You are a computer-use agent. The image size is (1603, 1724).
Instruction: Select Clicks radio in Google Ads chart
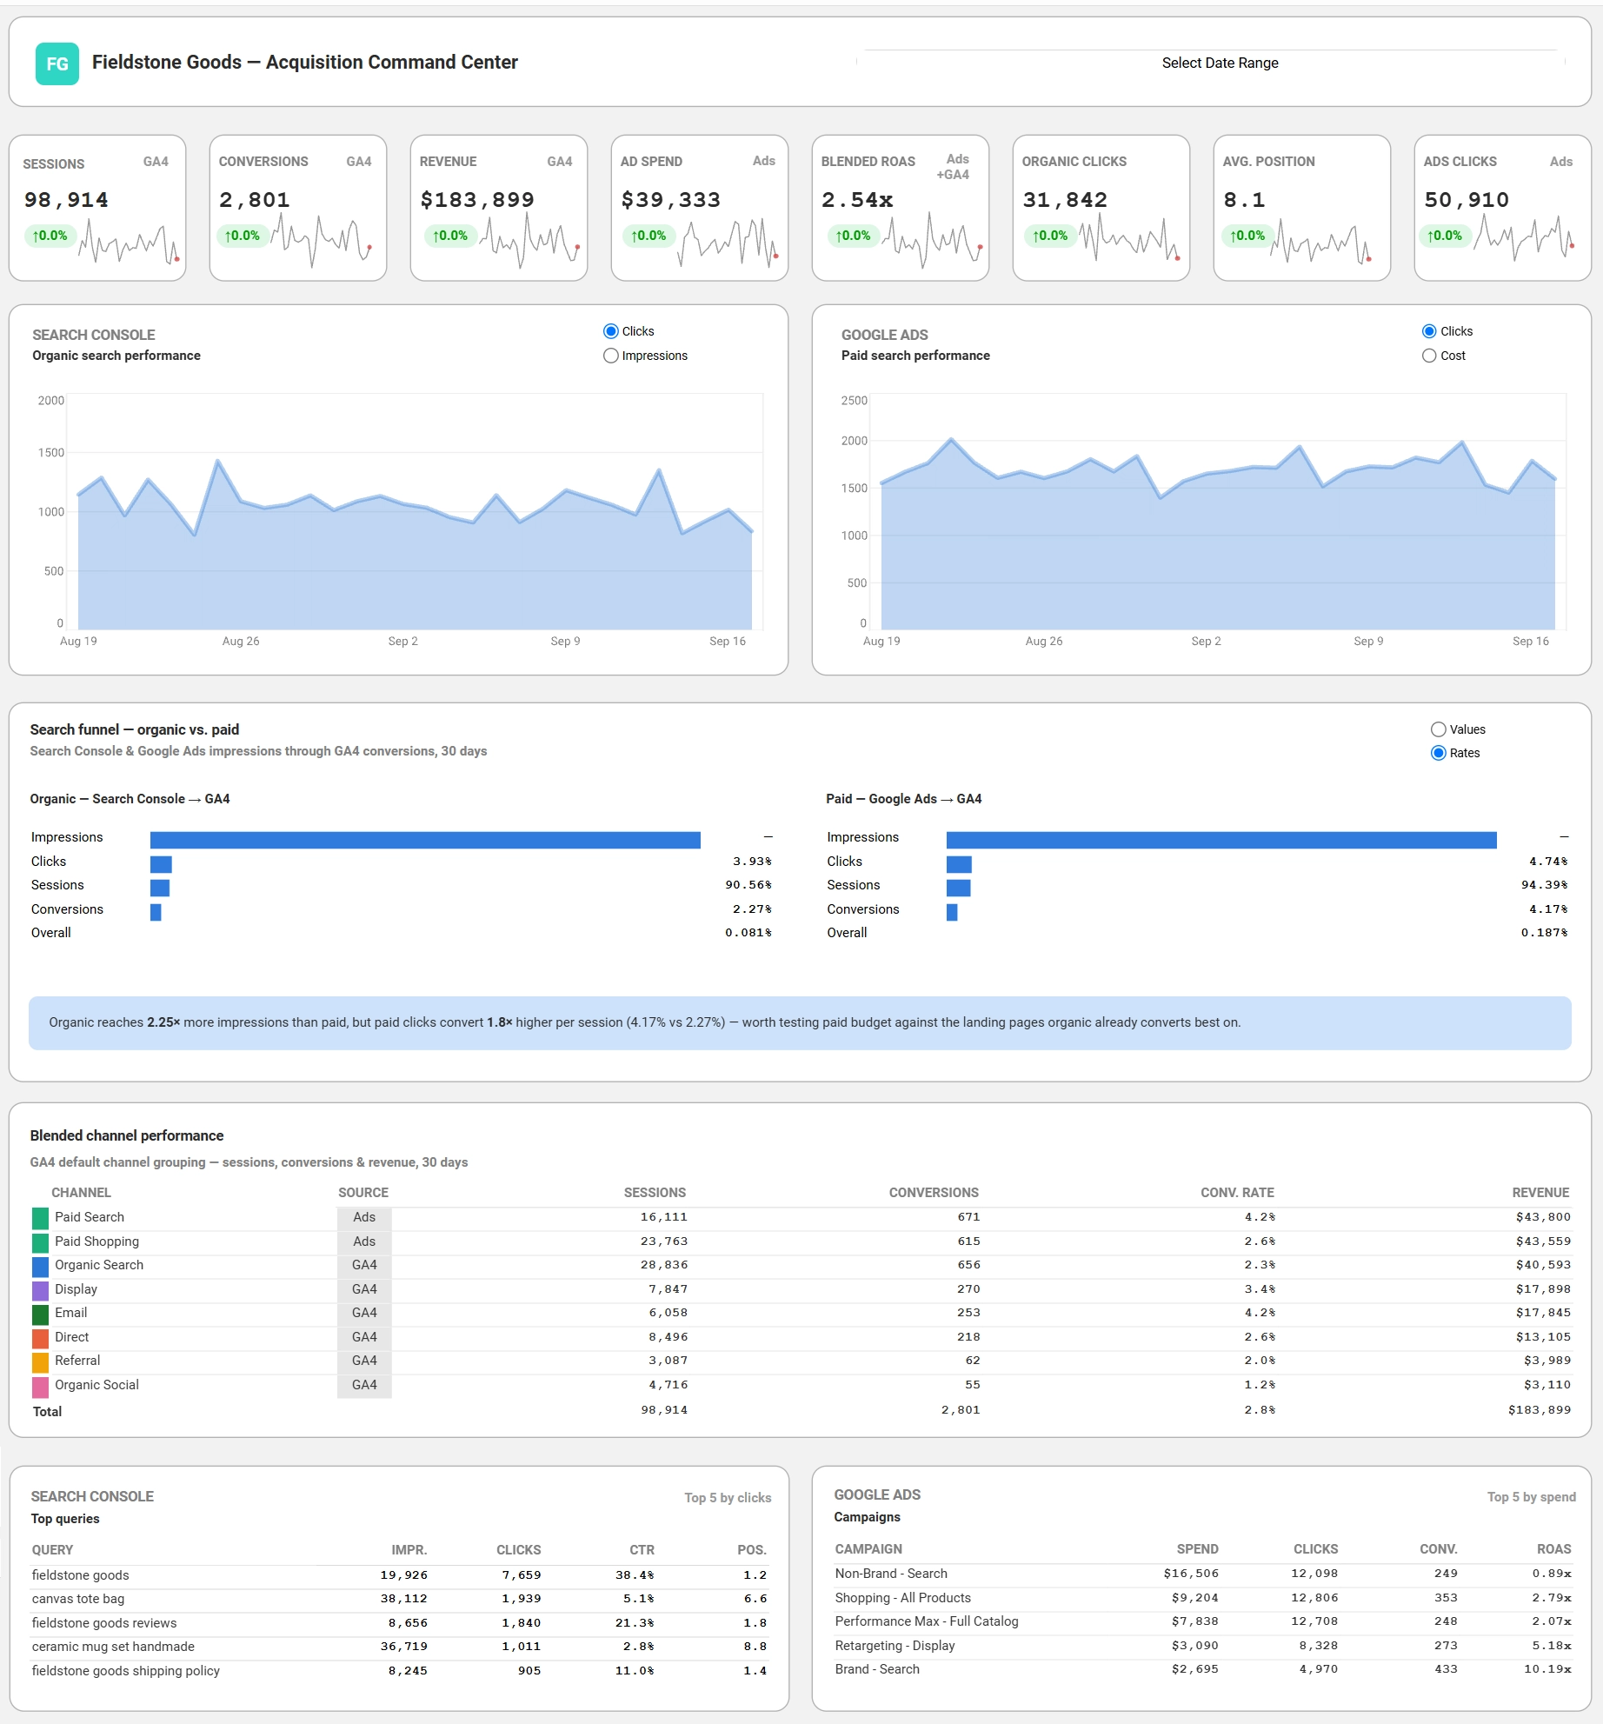click(1429, 331)
